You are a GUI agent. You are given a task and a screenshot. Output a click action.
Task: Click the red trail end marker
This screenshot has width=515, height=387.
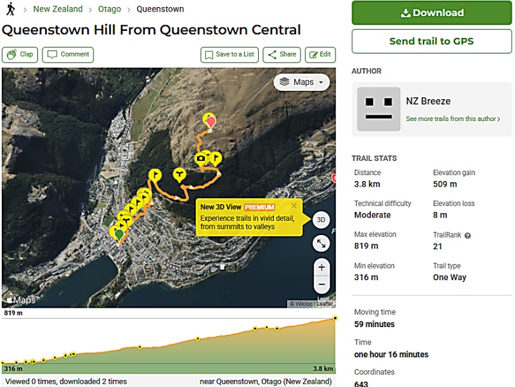209,120
